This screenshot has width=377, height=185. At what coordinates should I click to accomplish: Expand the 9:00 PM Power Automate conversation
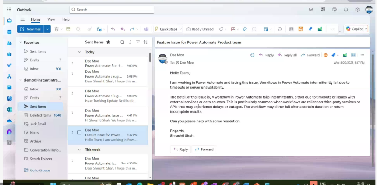73,63
